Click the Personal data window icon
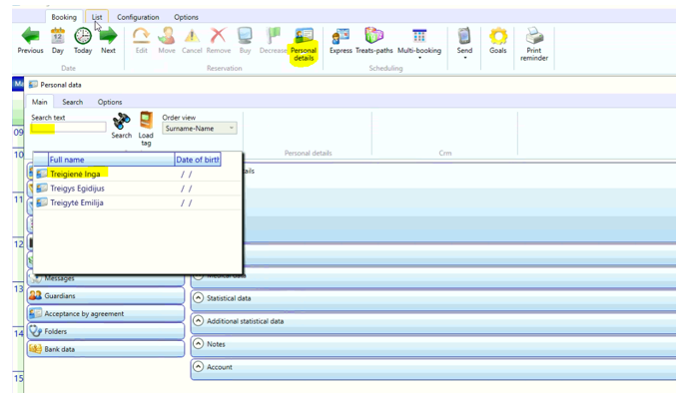Screen dimensions: 690x393 33,85
